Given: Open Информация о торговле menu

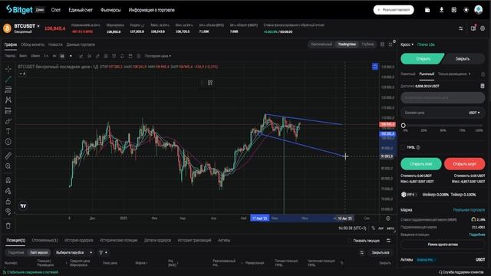Looking at the screenshot, I should coord(152,10).
